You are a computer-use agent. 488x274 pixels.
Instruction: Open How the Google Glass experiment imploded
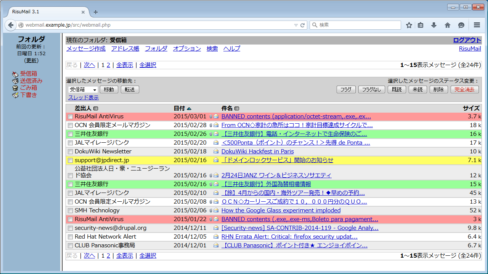point(281,210)
